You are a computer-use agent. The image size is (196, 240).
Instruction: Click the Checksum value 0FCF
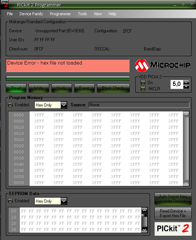point(39,49)
